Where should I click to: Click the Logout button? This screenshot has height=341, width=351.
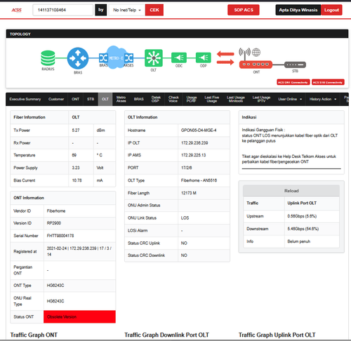tap(331, 10)
